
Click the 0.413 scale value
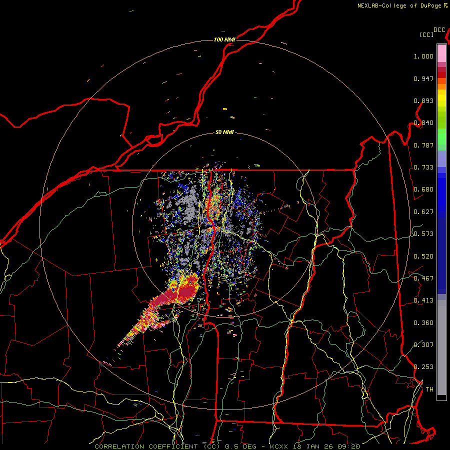pyautogui.click(x=423, y=300)
